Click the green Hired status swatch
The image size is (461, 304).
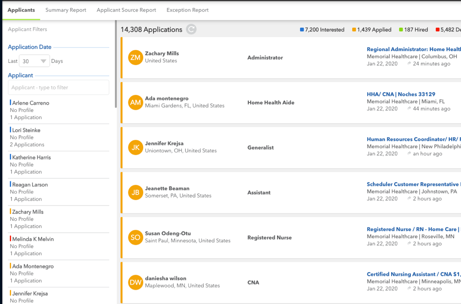pos(401,30)
